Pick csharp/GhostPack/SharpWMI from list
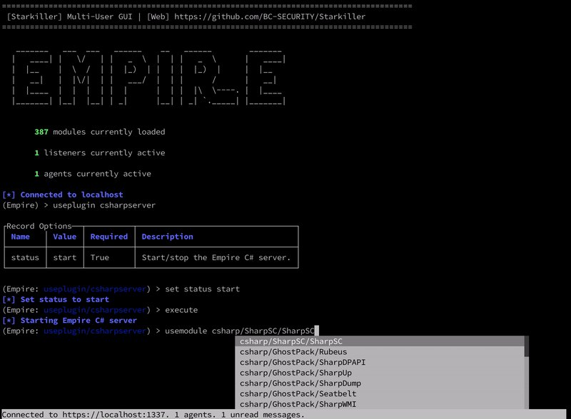This screenshot has width=571, height=419. pyautogui.click(x=380, y=404)
